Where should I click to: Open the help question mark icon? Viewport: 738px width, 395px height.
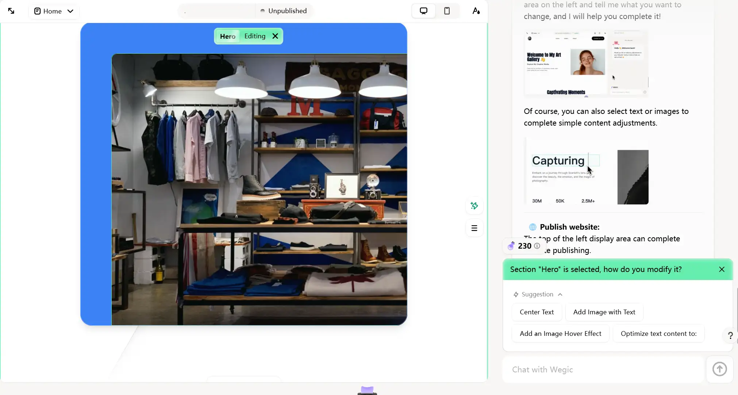pyautogui.click(x=730, y=335)
